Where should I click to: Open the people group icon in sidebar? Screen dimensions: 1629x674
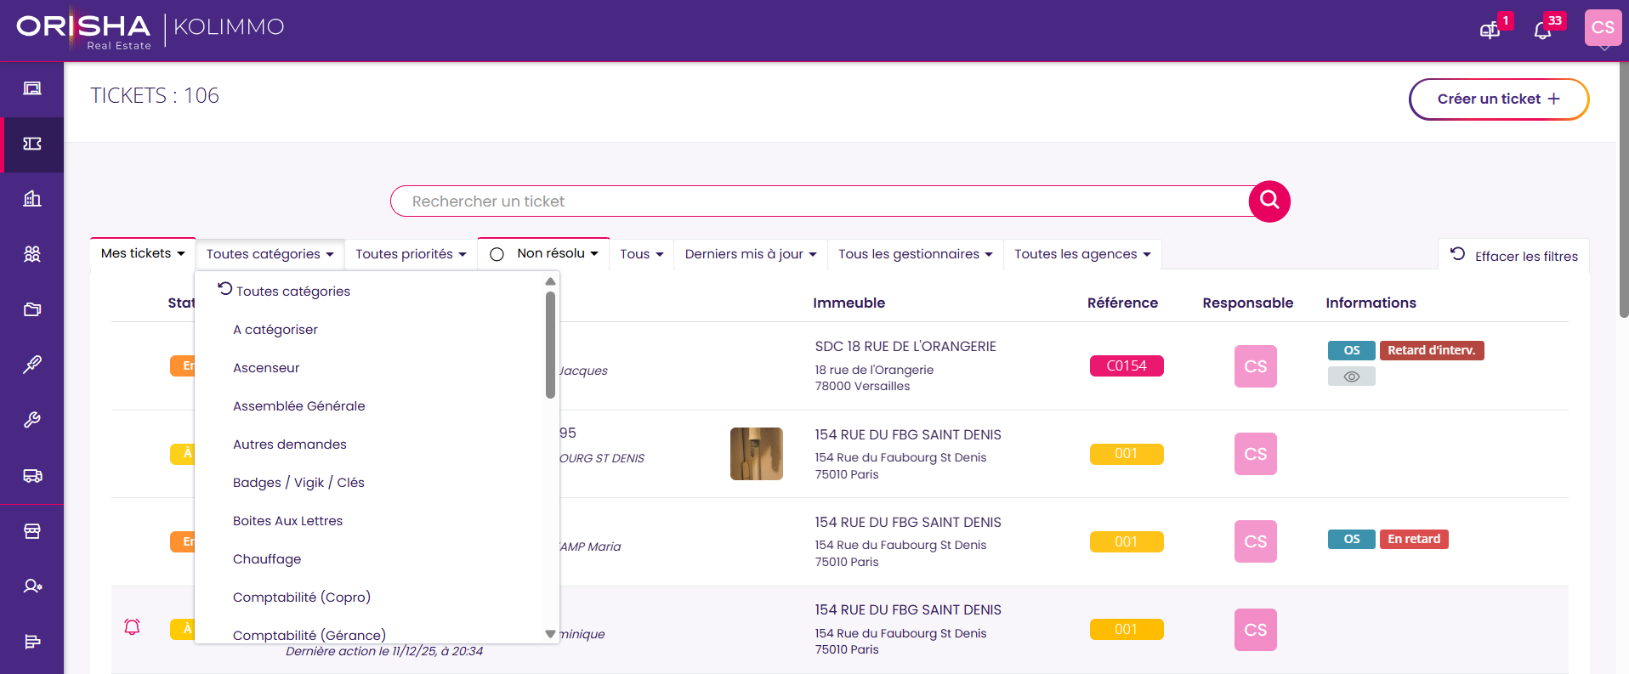click(32, 254)
